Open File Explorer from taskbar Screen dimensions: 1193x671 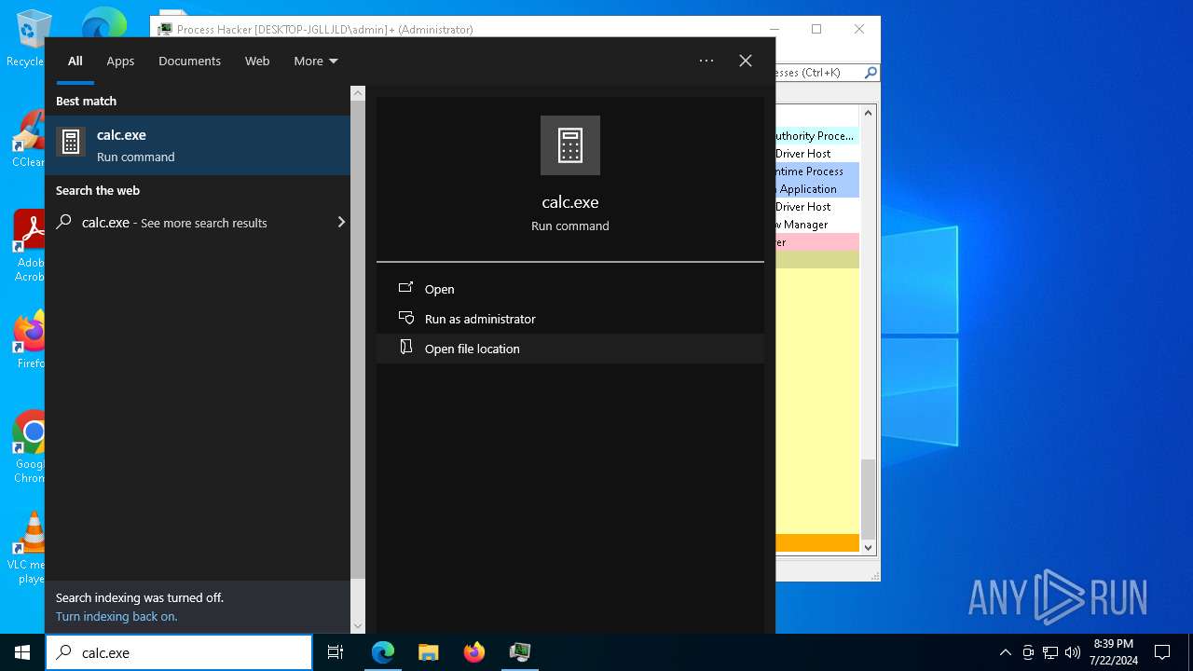point(429,652)
